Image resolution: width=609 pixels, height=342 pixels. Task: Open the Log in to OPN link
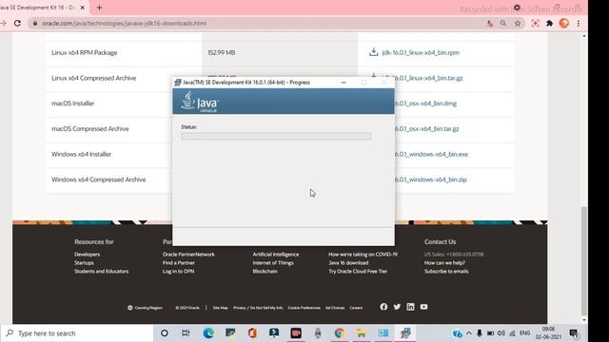coord(178,272)
